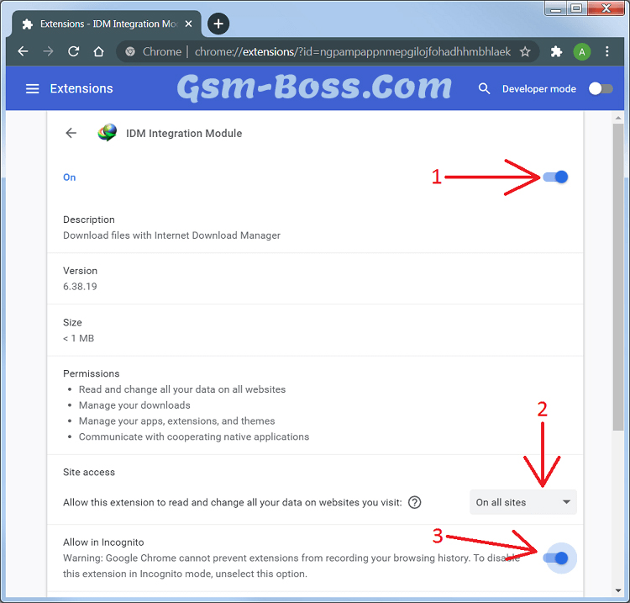
Task: Open the "On all sites" site access dropdown
Action: (x=523, y=502)
